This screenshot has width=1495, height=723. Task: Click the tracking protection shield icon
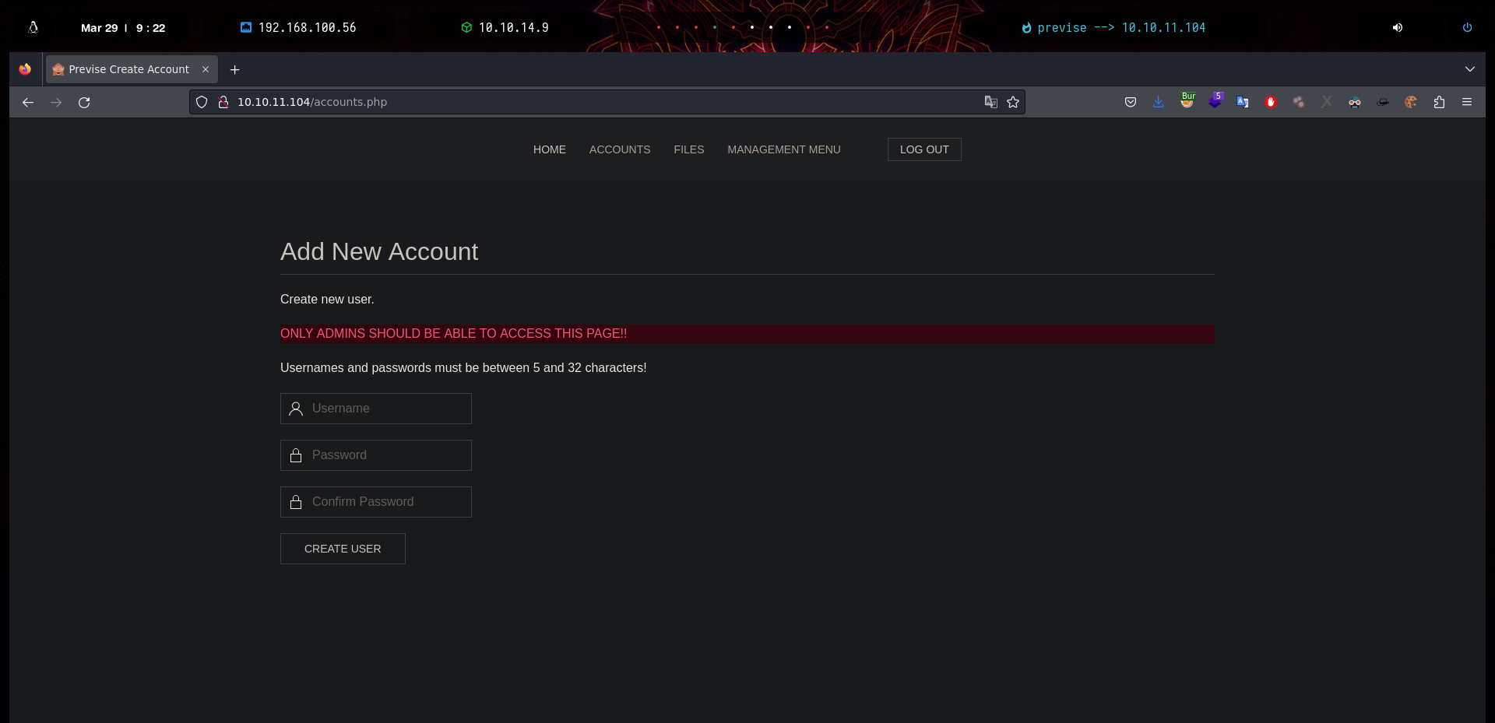click(202, 102)
